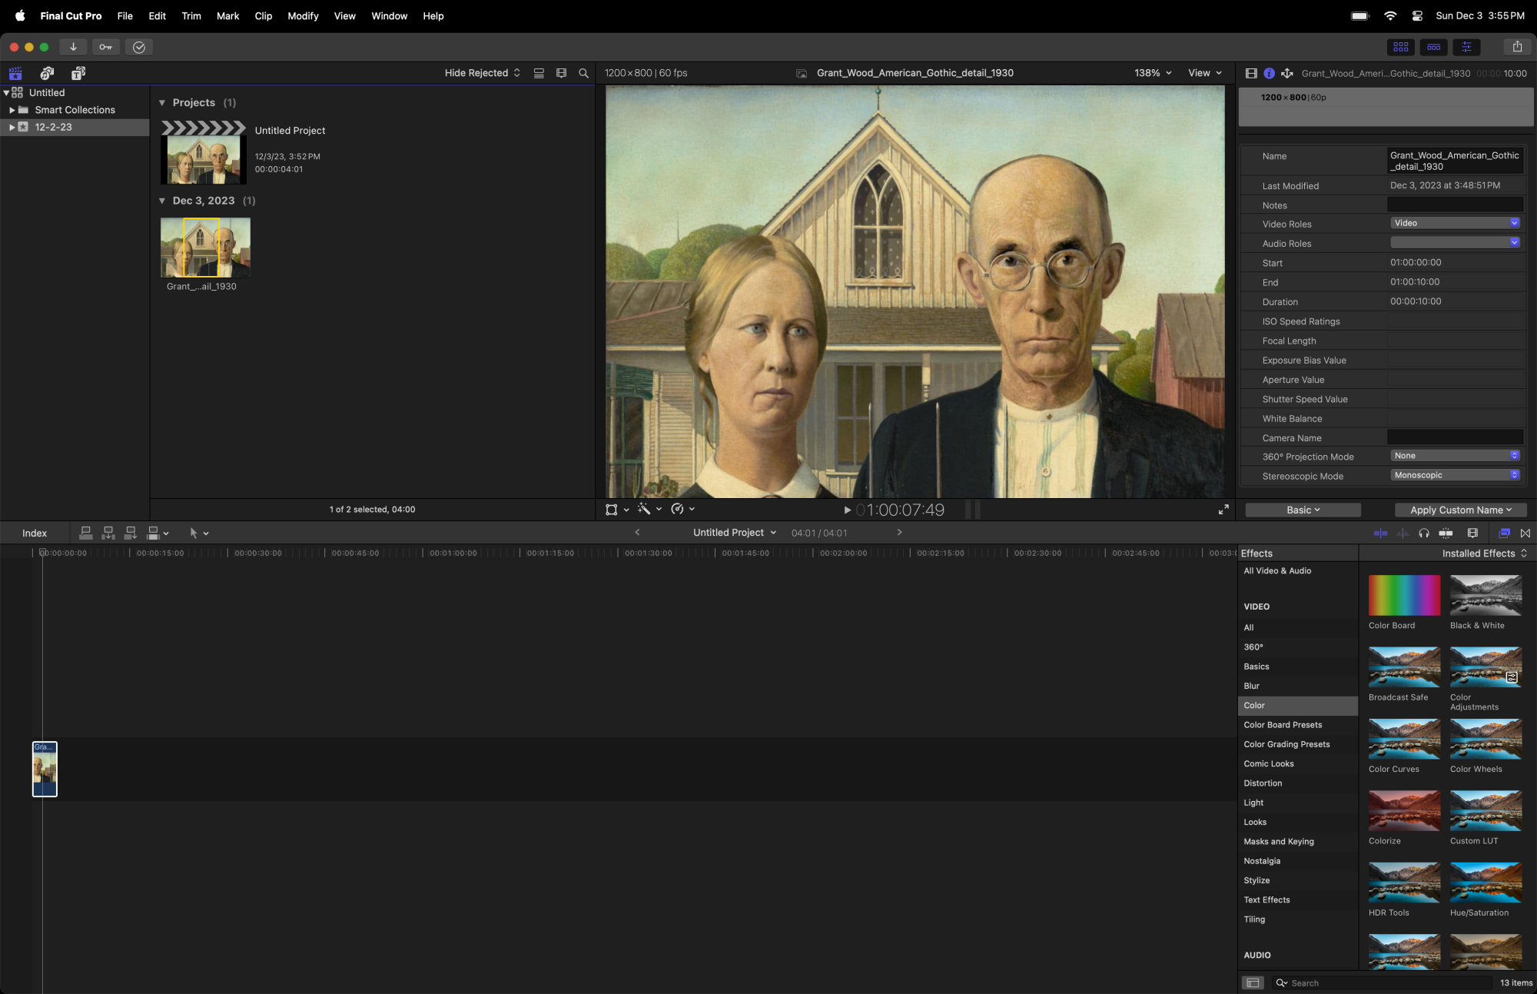Open the Clip menu
1537x994 pixels.
tap(264, 15)
